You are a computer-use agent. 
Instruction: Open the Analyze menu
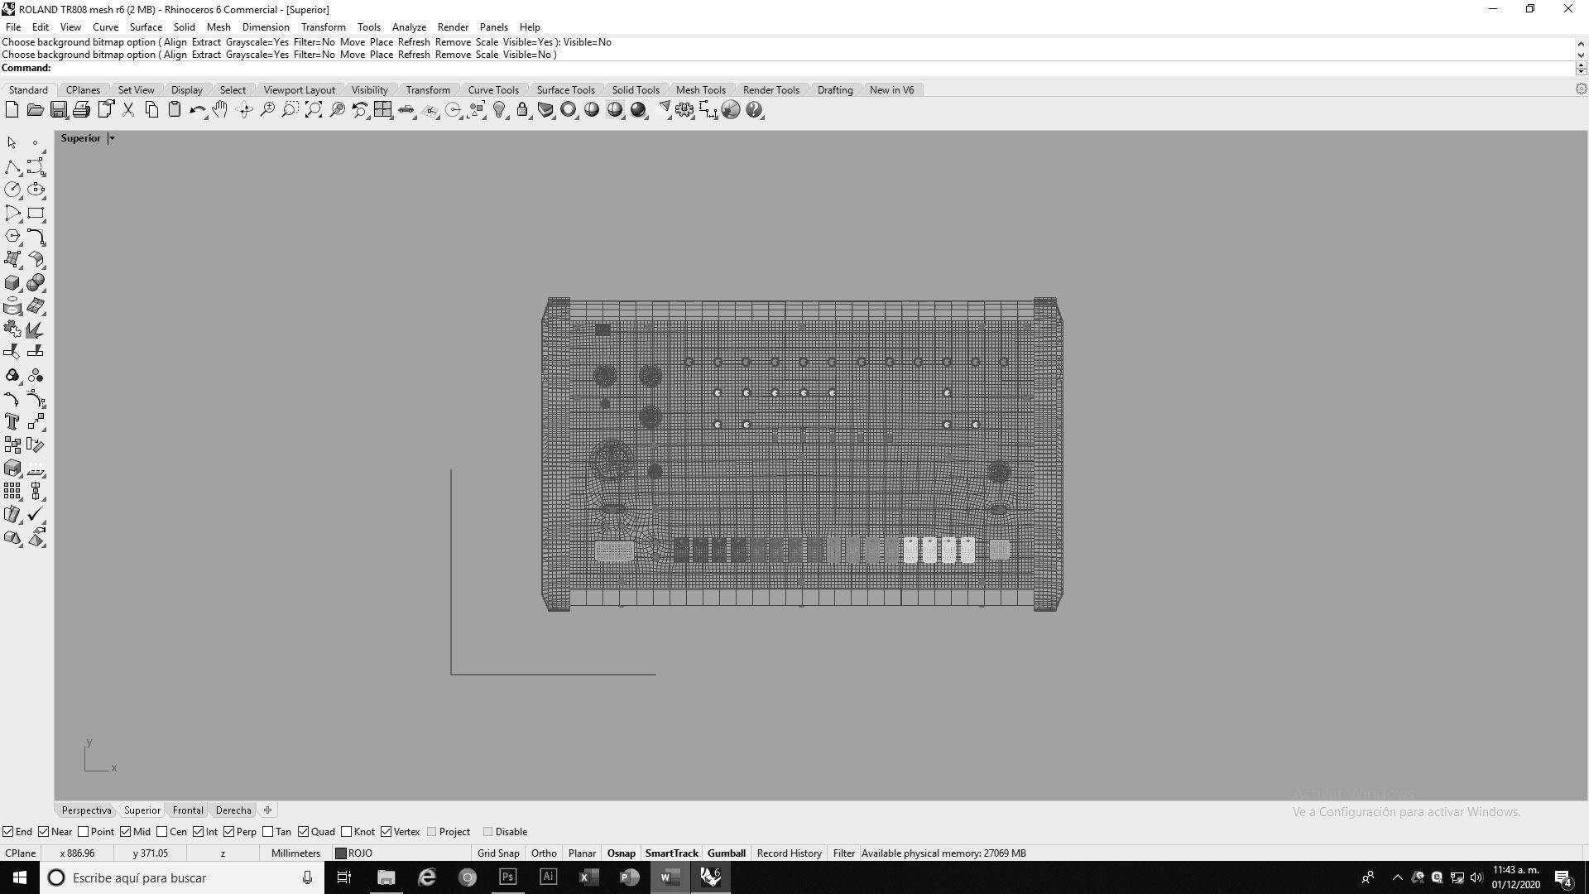click(409, 27)
